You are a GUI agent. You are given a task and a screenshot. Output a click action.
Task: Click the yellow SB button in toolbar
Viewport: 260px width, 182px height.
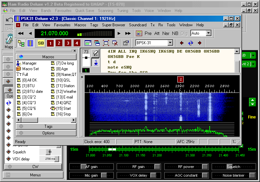tap(41, 43)
